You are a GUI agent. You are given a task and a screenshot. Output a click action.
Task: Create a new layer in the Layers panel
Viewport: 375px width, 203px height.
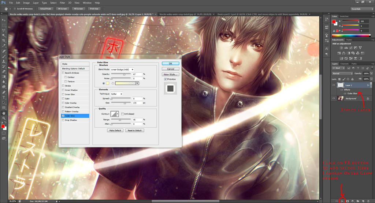pyautogui.click(x=363, y=201)
